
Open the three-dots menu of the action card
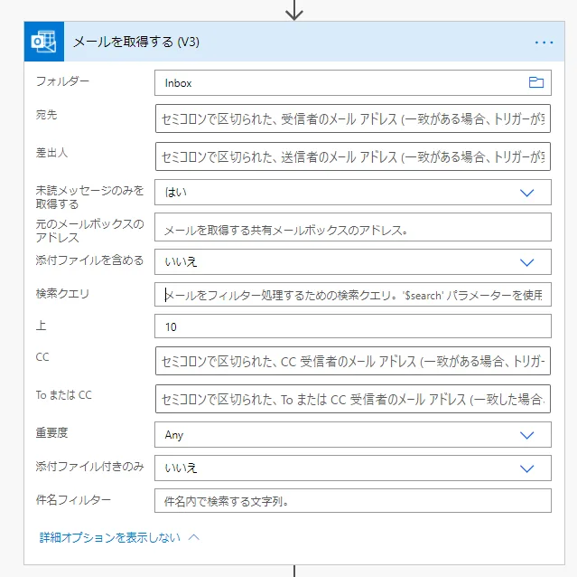[543, 42]
